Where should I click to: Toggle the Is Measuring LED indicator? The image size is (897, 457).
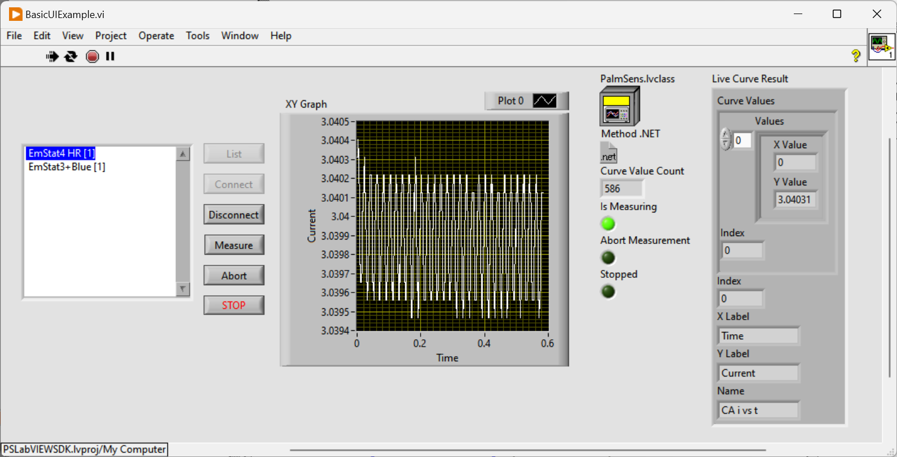(x=608, y=224)
